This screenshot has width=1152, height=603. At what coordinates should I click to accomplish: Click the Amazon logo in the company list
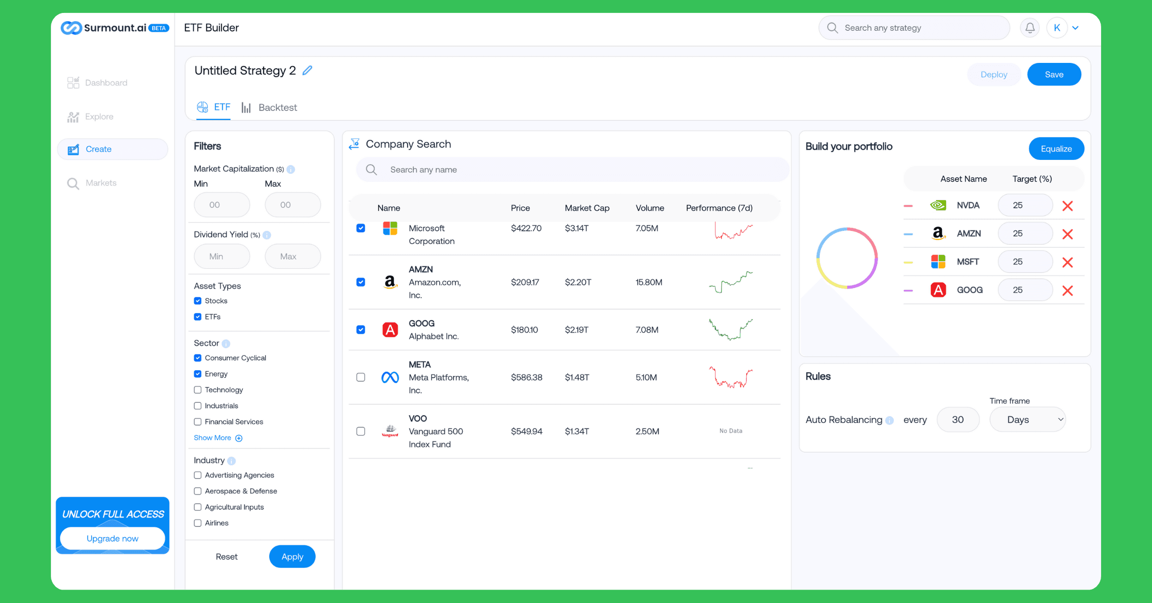click(x=390, y=282)
